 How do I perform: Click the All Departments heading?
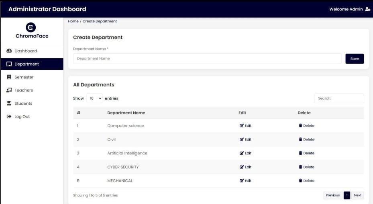click(94, 84)
